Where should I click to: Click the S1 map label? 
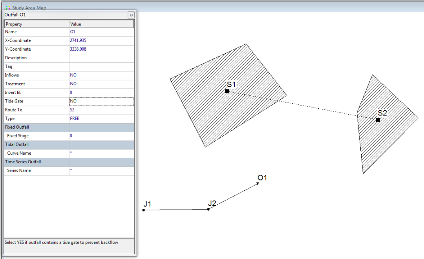pos(231,84)
